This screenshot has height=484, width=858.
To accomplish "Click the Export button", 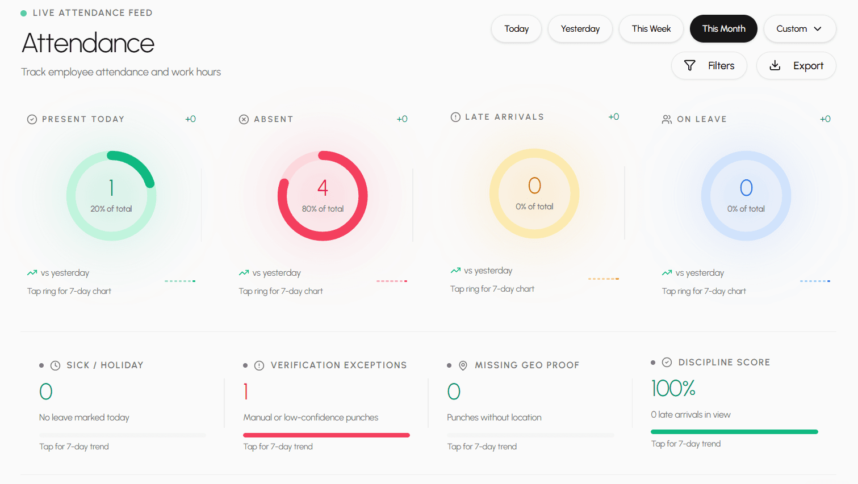I will click(x=796, y=66).
